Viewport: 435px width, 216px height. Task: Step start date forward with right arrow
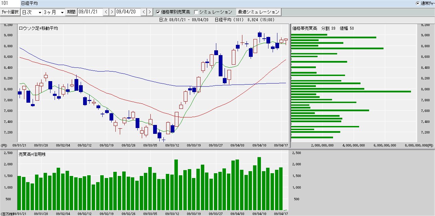pos(112,12)
